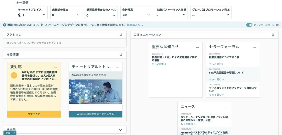The image size is (282, 135).
Task: Click Amazon出品大学にアクセスする button
Action: click(x=96, y=114)
